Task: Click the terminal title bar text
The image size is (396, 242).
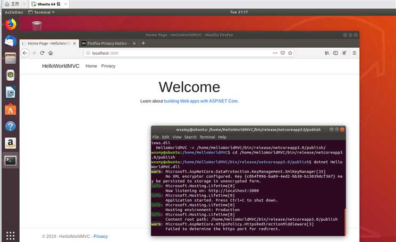Action: click(x=248, y=129)
